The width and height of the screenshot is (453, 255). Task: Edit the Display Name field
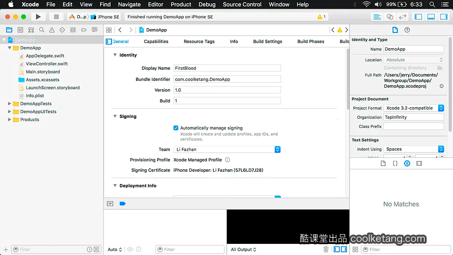(x=227, y=68)
